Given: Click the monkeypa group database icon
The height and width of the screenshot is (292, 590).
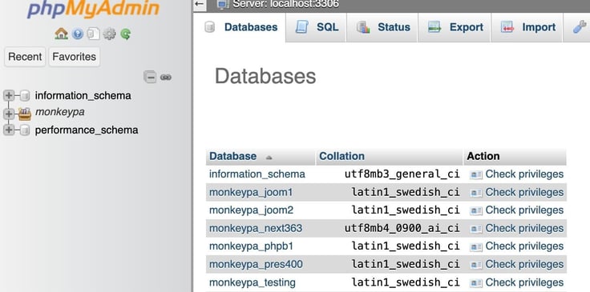Looking at the screenshot, I should 25,114.
